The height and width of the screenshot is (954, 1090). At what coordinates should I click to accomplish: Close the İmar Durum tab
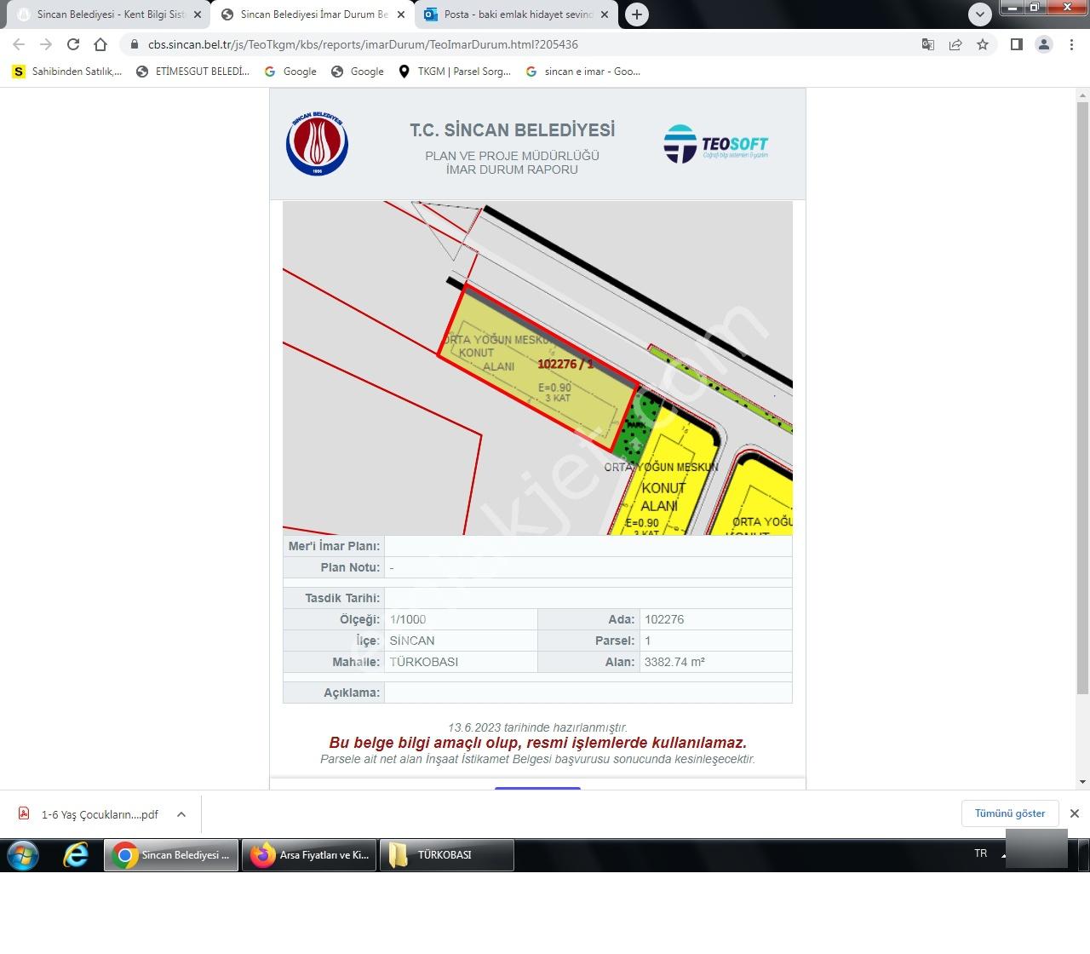point(401,14)
